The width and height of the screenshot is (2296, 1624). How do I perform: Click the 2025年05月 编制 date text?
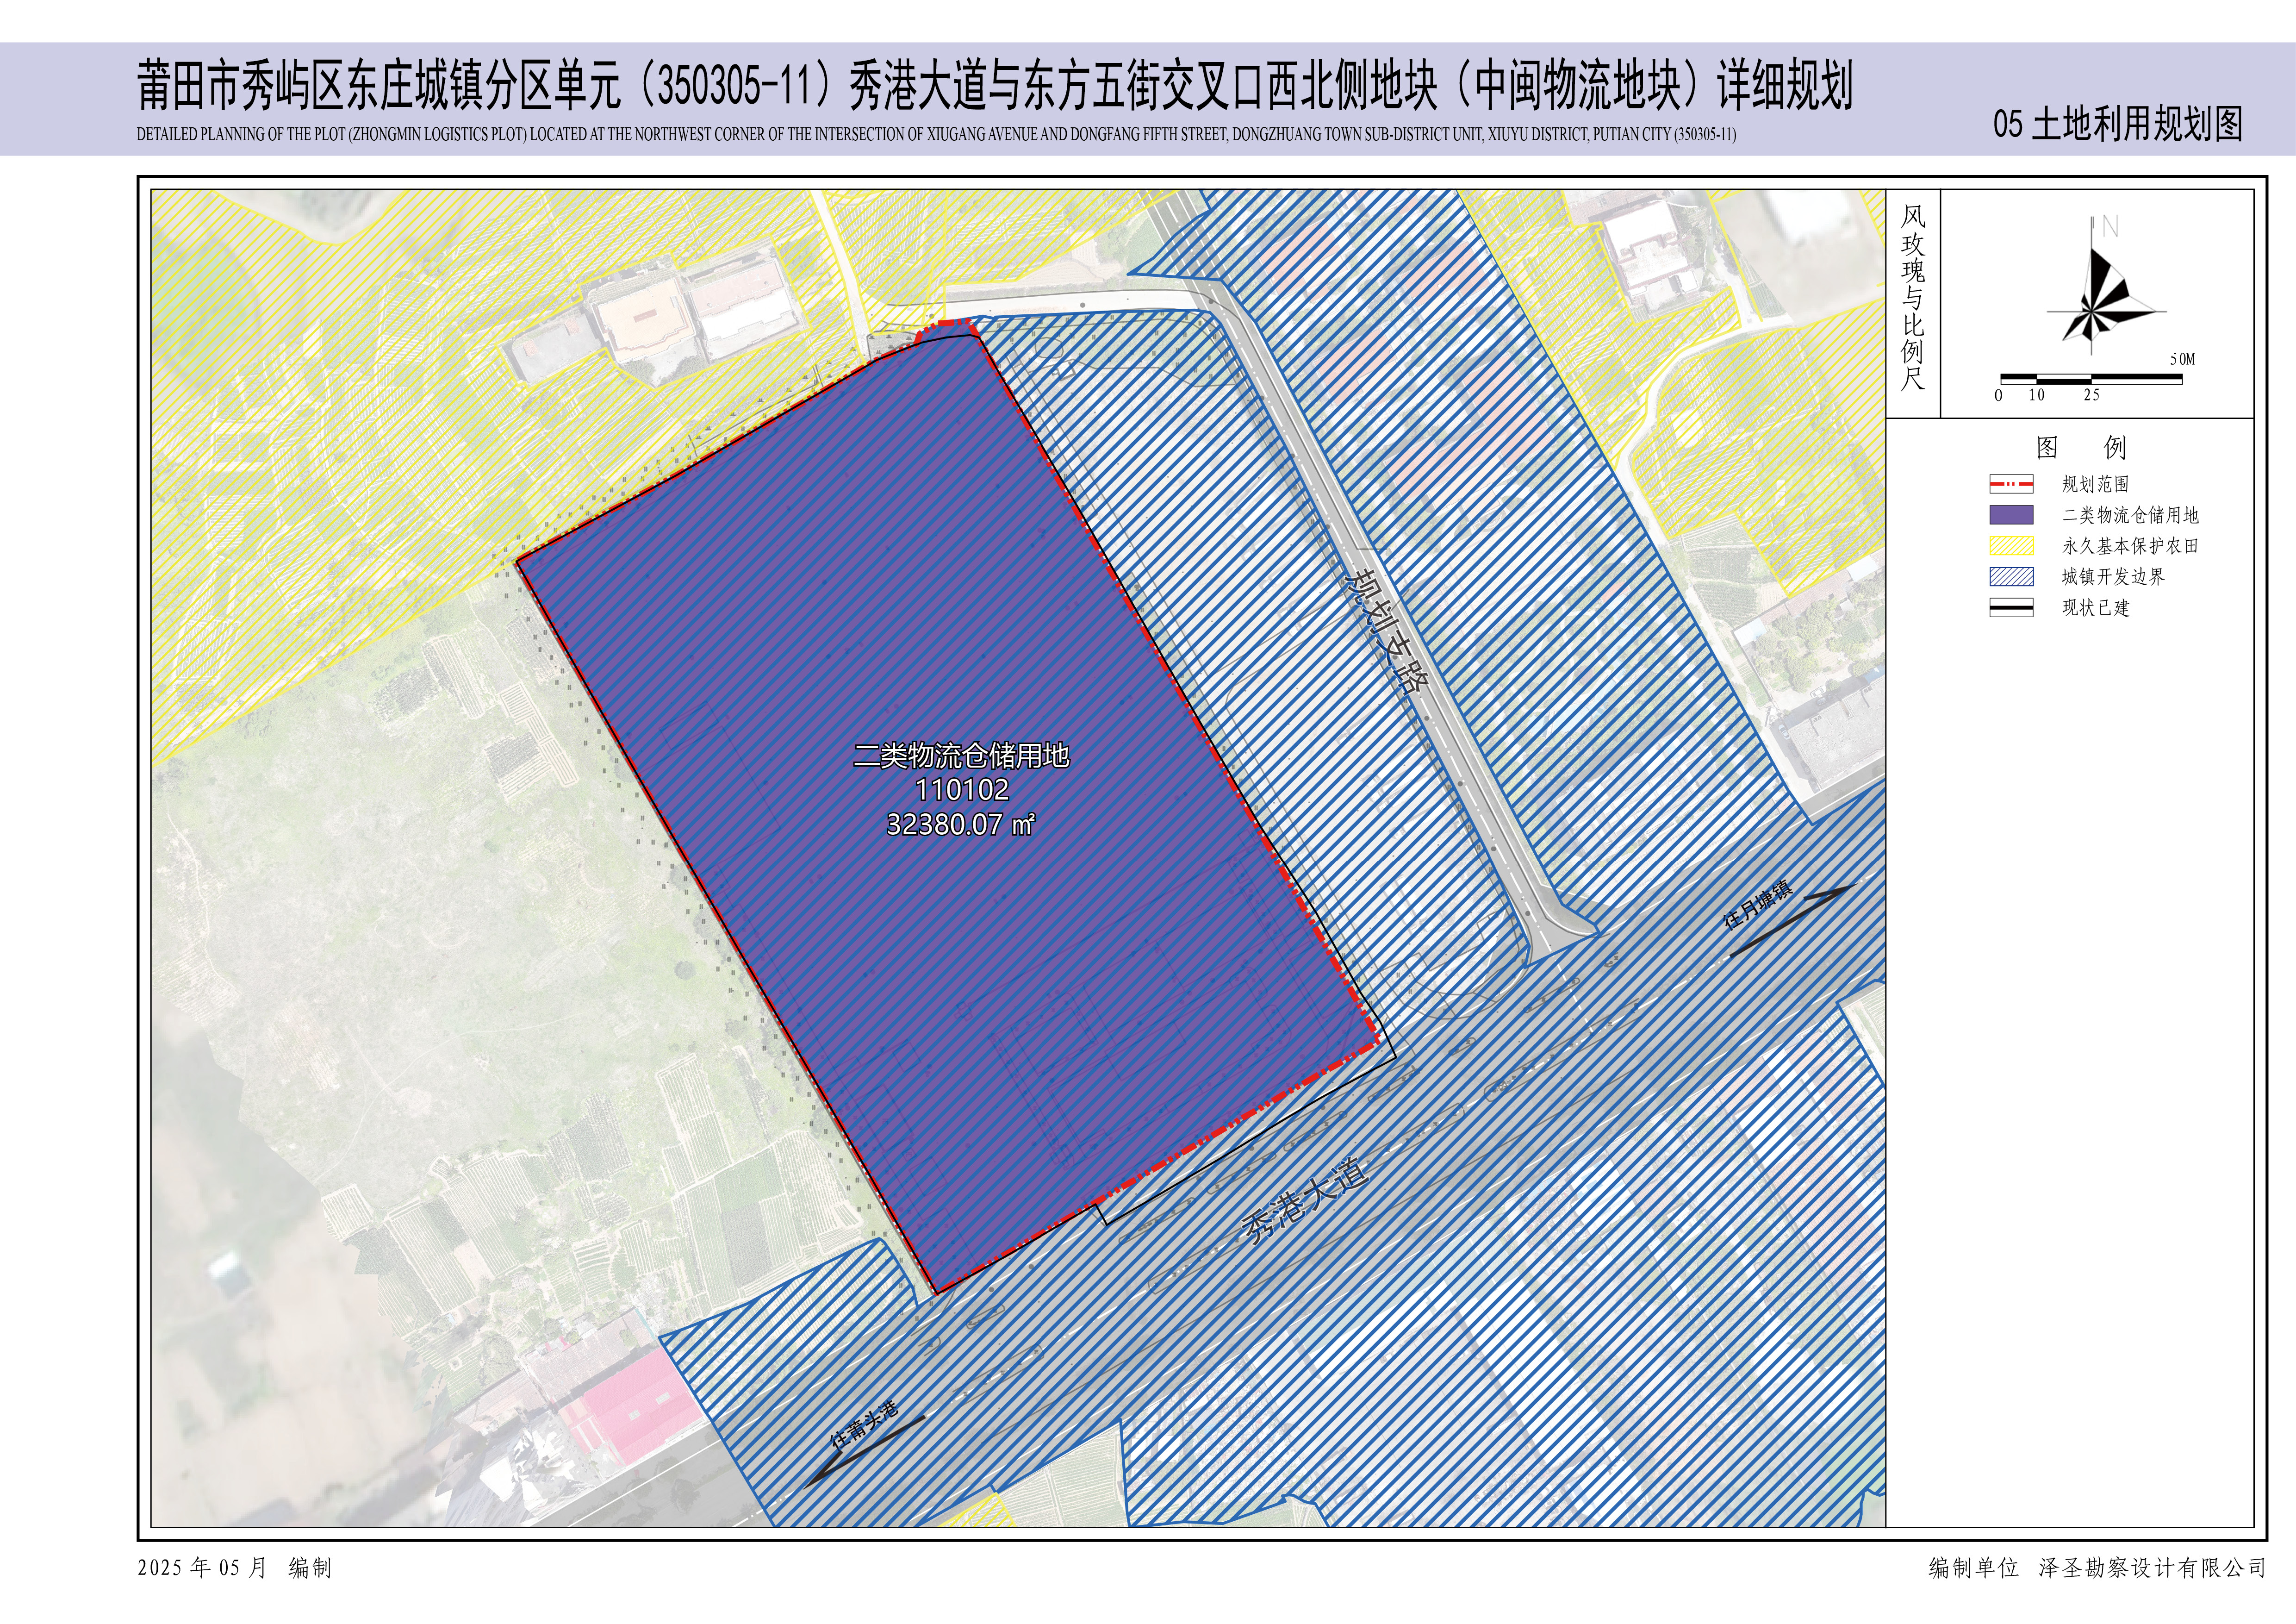point(234,1568)
